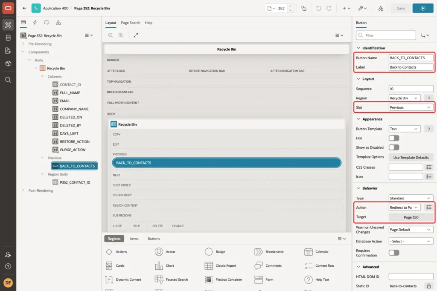Select PURGE_ACTION column in tree
The width and height of the screenshot is (437, 291).
[73, 150]
